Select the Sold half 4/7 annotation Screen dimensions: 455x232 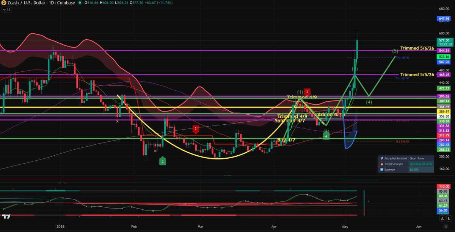(x=290, y=121)
